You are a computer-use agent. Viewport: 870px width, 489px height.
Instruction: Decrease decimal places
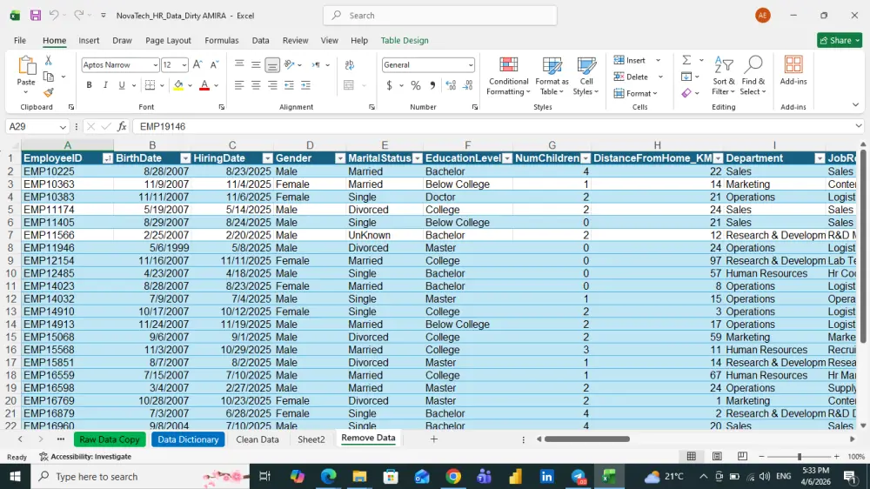(468, 85)
